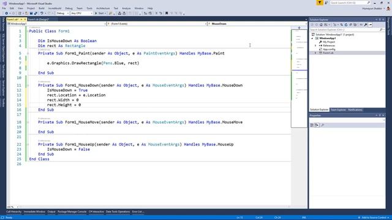Click Add to Source Control in status bar
This screenshot has height=220, width=392.
pyautogui.click(x=374, y=218)
